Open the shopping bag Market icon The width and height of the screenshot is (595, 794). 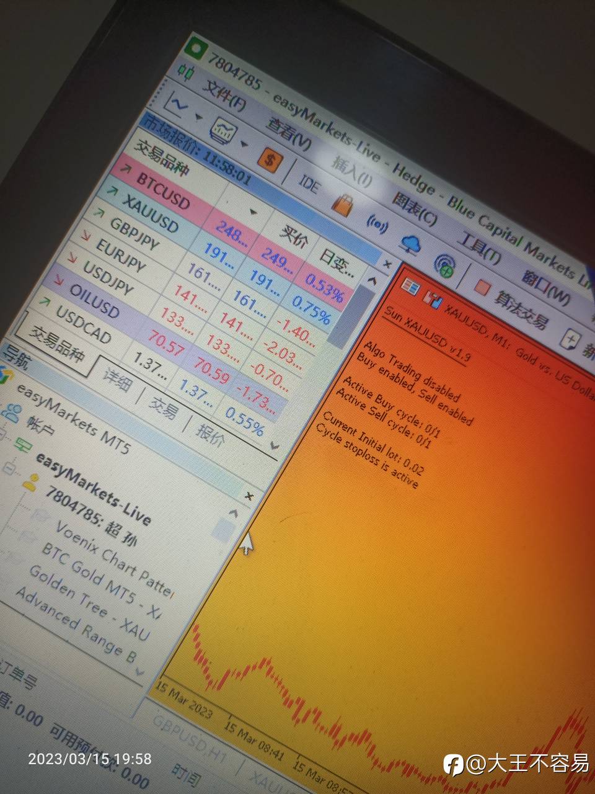(343, 203)
